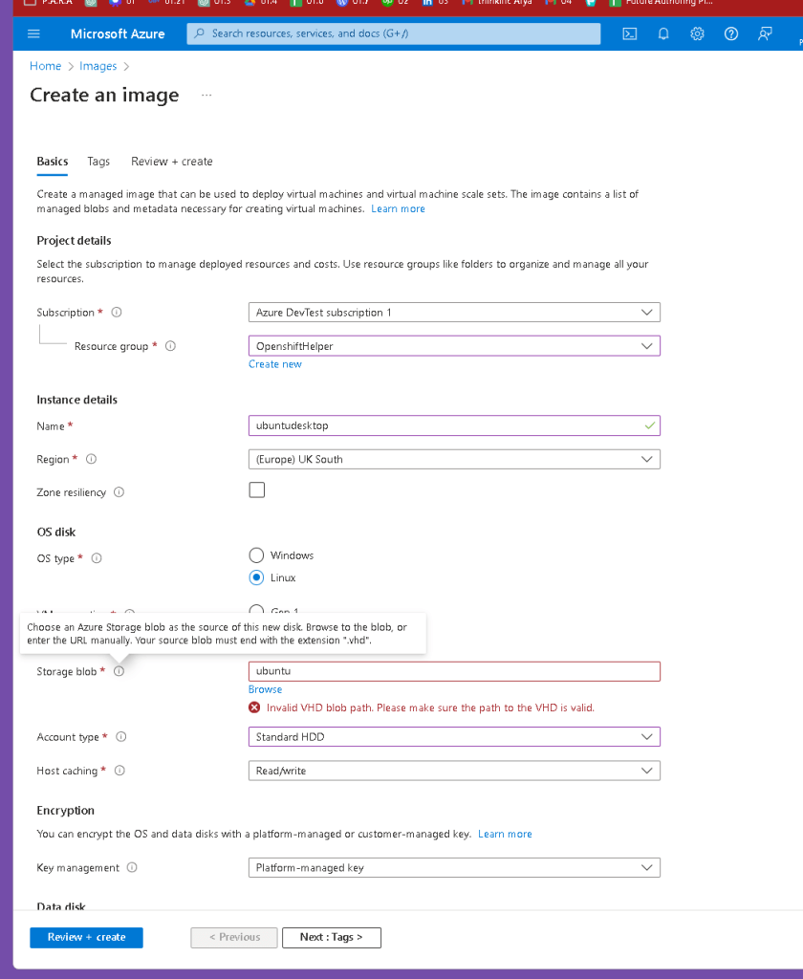Click the Invalid VHD blob path error message
This screenshot has width=803, height=979.
tap(430, 707)
